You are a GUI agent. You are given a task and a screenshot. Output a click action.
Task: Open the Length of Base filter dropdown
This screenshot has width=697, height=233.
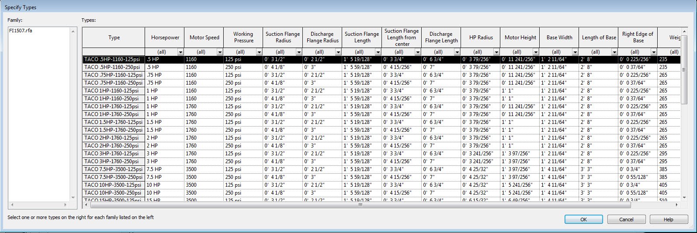coord(614,52)
